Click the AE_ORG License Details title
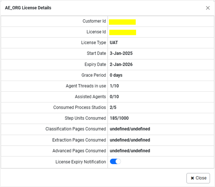Screen dimensions: 215x187 28,8
